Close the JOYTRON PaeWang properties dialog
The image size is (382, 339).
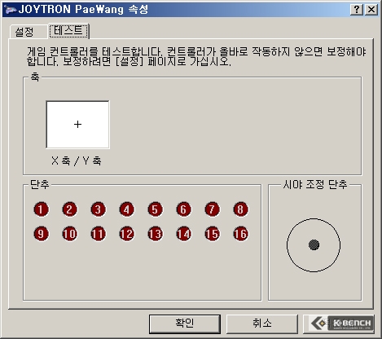(x=371, y=10)
